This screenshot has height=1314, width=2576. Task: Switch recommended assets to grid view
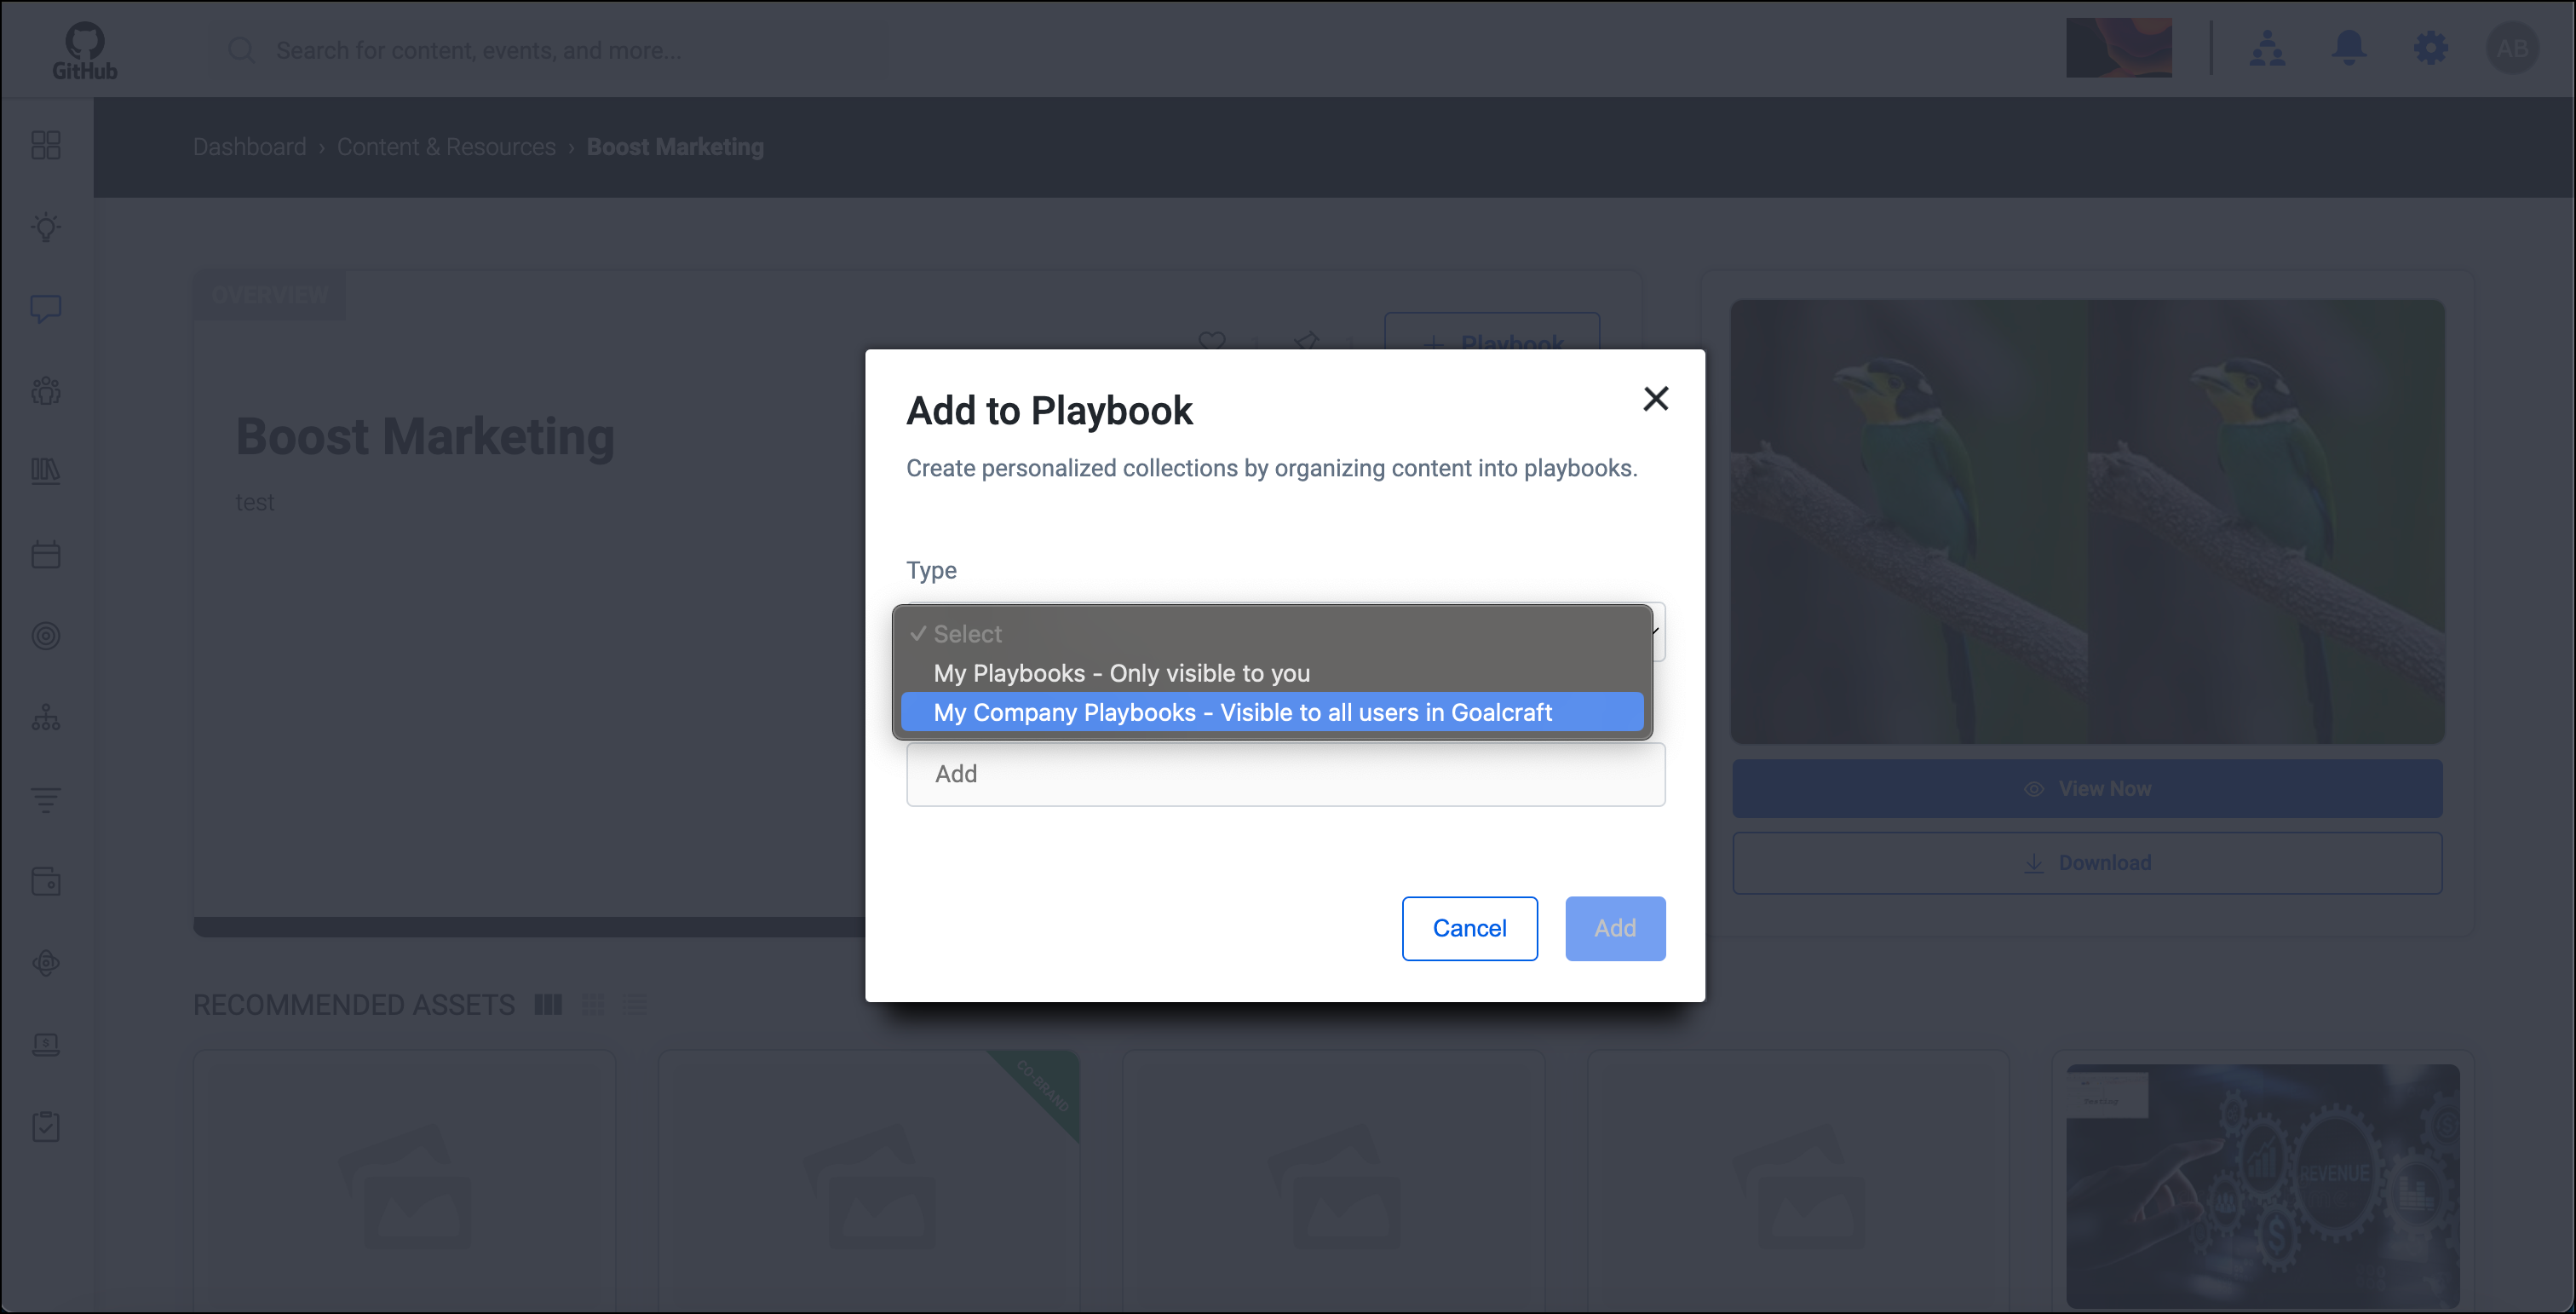pyautogui.click(x=593, y=1004)
